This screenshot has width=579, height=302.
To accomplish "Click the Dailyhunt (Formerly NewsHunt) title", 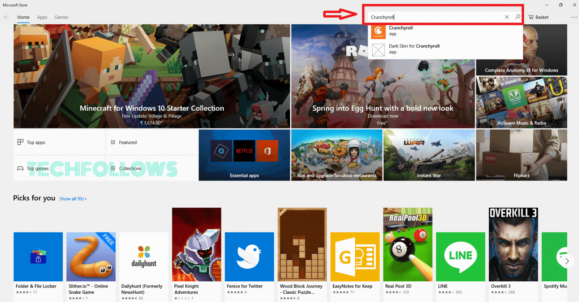I will [x=142, y=289].
